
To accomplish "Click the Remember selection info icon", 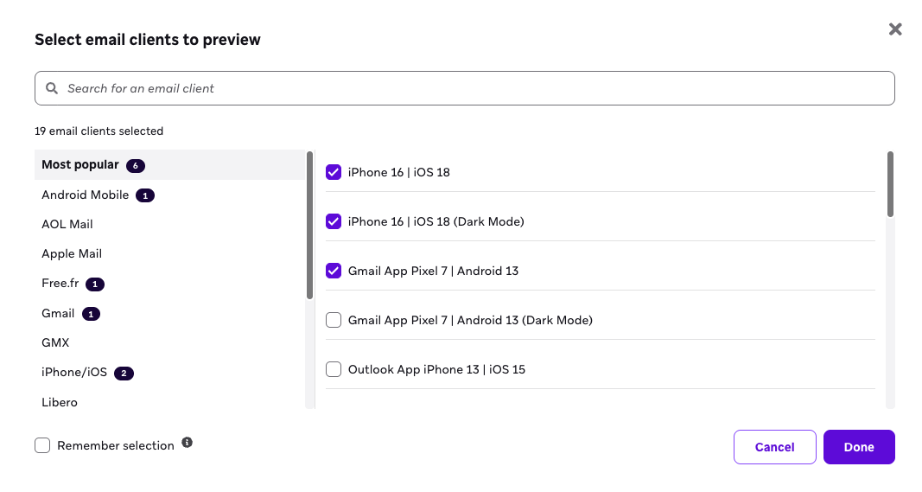I will point(188,443).
